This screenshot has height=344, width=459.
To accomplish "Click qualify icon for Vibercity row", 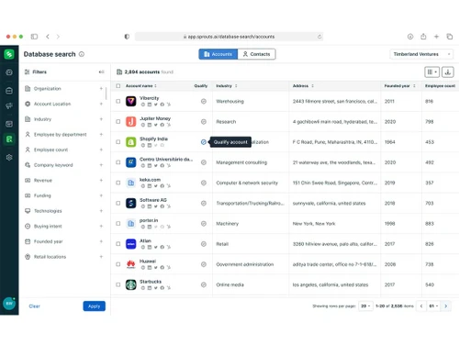I will click(204, 101).
